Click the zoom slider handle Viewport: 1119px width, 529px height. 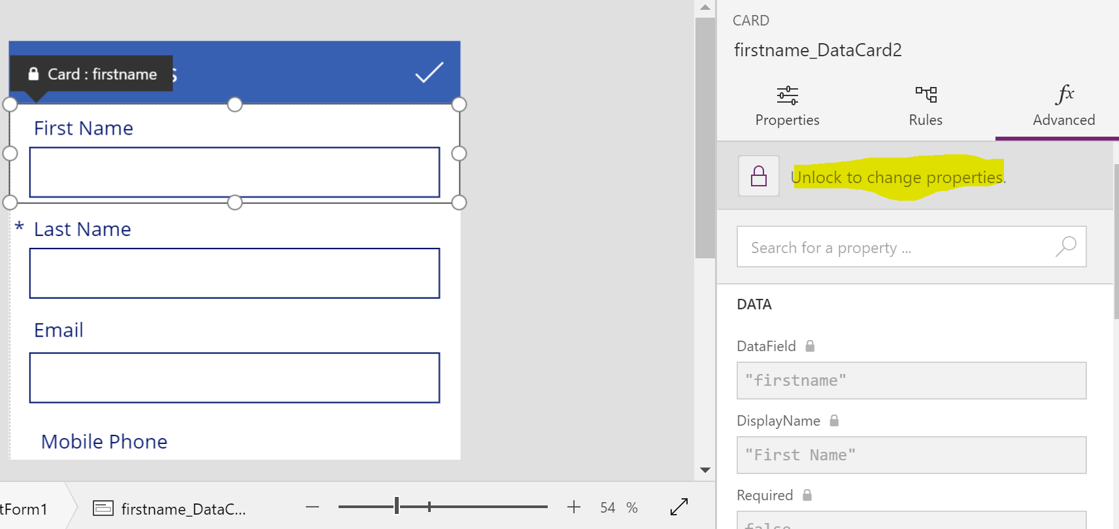[x=397, y=506]
